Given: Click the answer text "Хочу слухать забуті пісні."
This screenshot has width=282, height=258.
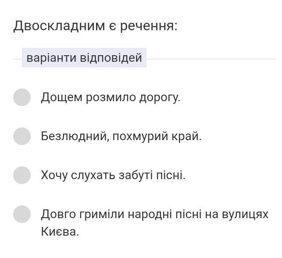Looking at the screenshot, I should (x=113, y=175).
